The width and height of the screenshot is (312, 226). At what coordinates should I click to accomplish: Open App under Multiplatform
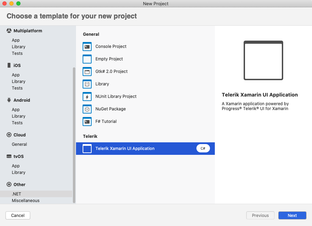[x=16, y=40]
